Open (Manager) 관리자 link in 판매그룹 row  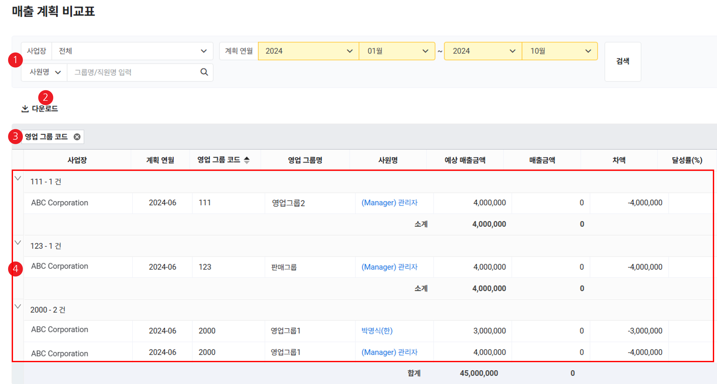click(x=389, y=267)
